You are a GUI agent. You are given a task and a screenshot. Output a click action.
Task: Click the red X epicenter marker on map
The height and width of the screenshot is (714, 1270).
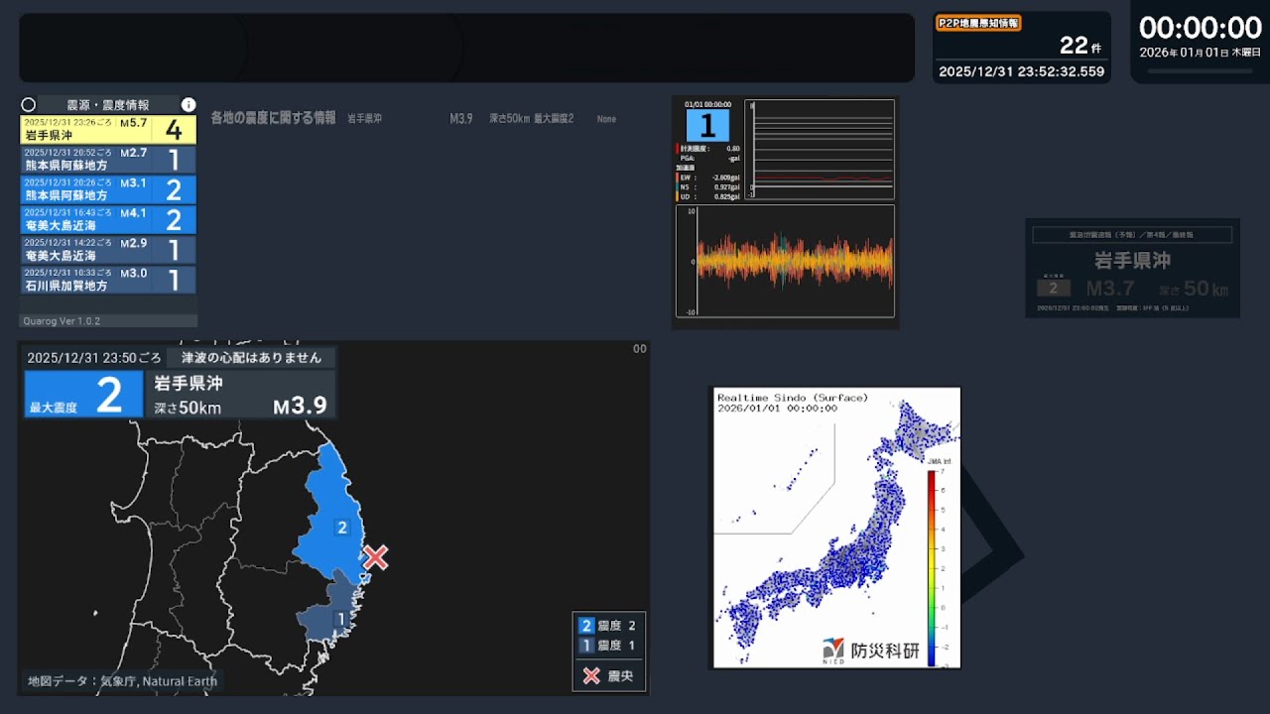[375, 557]
